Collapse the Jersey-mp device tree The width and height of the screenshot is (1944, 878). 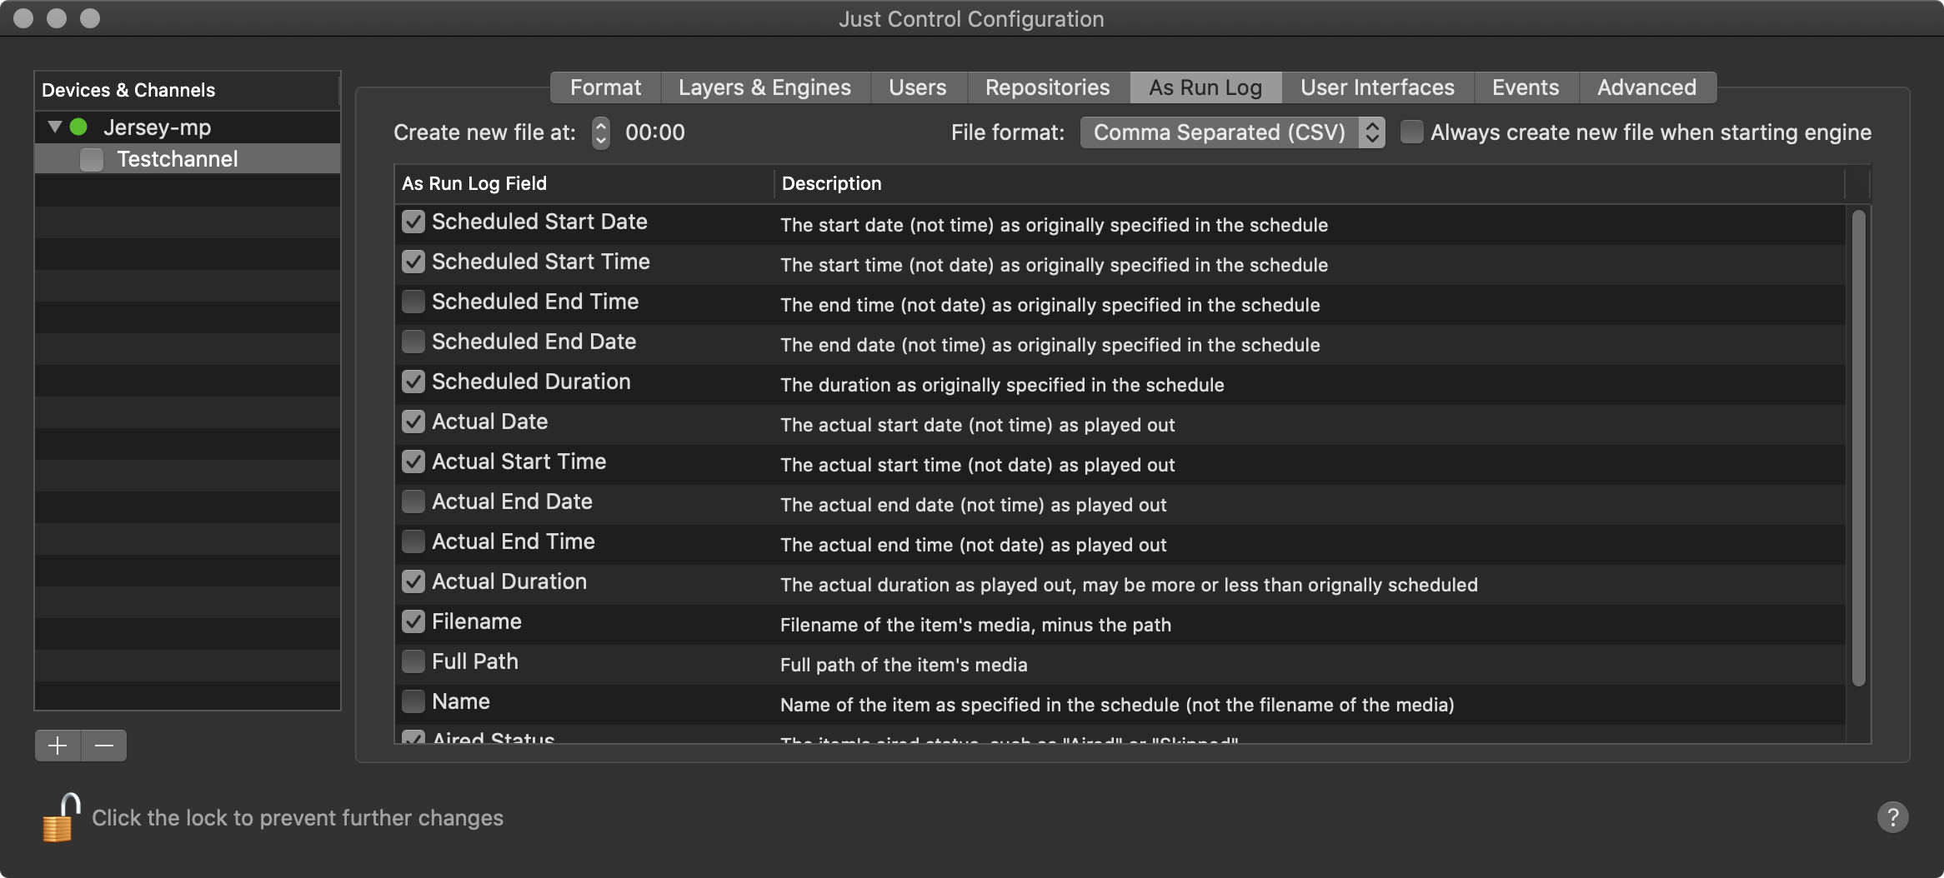55,127
